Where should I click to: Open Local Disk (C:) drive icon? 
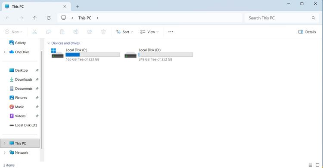click(57, 53)
